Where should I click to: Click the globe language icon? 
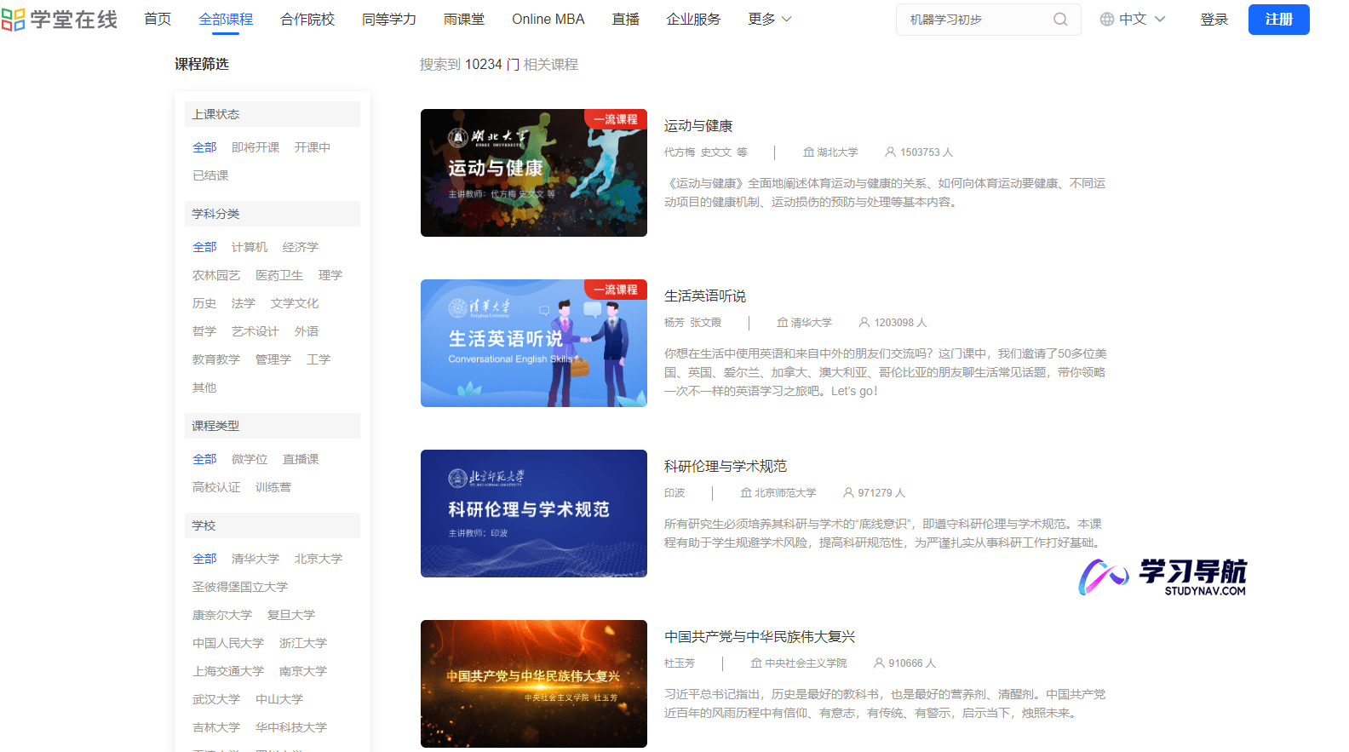click(1107, 20)
